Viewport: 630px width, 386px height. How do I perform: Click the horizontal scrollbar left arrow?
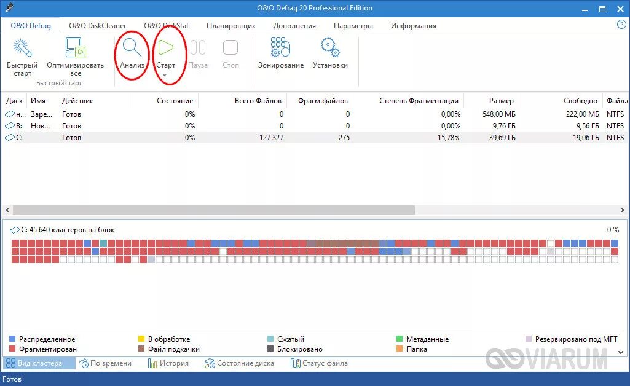point(7,210)
